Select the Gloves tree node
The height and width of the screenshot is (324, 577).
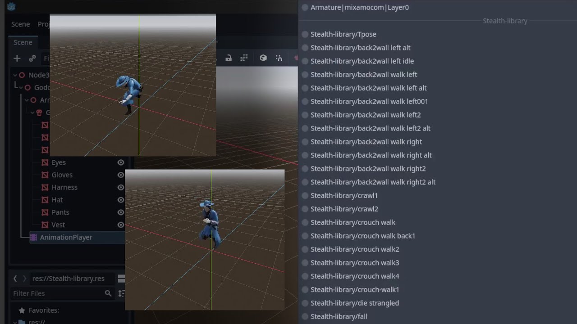[x=62, y=175]
